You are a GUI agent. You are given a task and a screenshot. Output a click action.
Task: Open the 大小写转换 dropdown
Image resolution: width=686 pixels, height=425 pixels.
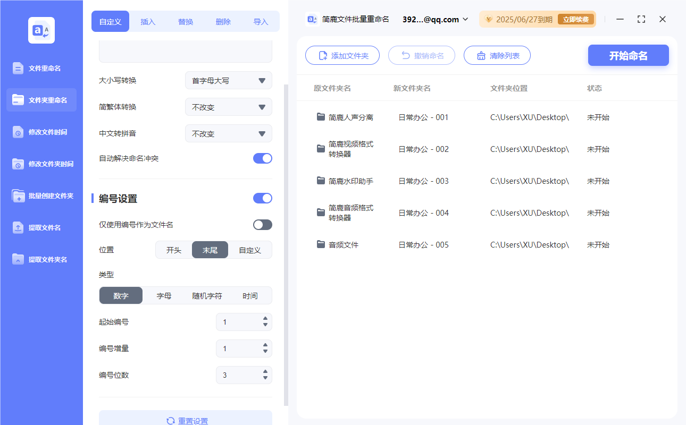click(228, 80)
